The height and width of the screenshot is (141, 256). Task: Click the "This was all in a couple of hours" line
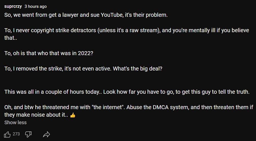[127, 92]
